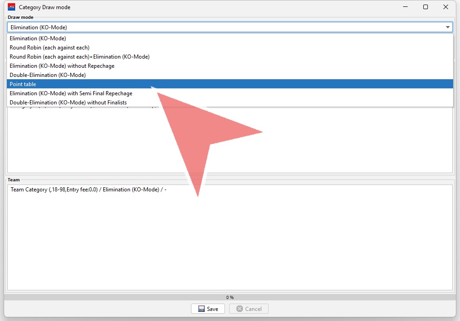
Task: Collapse the Draw mode dropdown using its arrow
Action: tap(448, 27)
